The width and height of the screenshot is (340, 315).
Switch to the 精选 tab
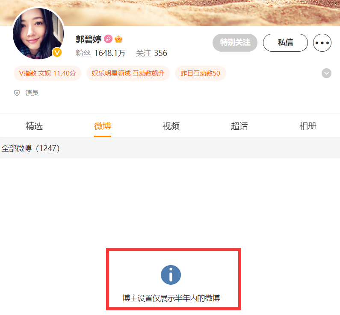pyautogui.click(x=34, y=126)
